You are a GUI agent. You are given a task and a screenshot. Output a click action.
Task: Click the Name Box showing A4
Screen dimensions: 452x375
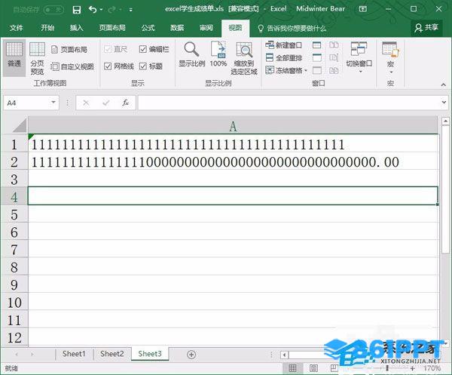26,103
